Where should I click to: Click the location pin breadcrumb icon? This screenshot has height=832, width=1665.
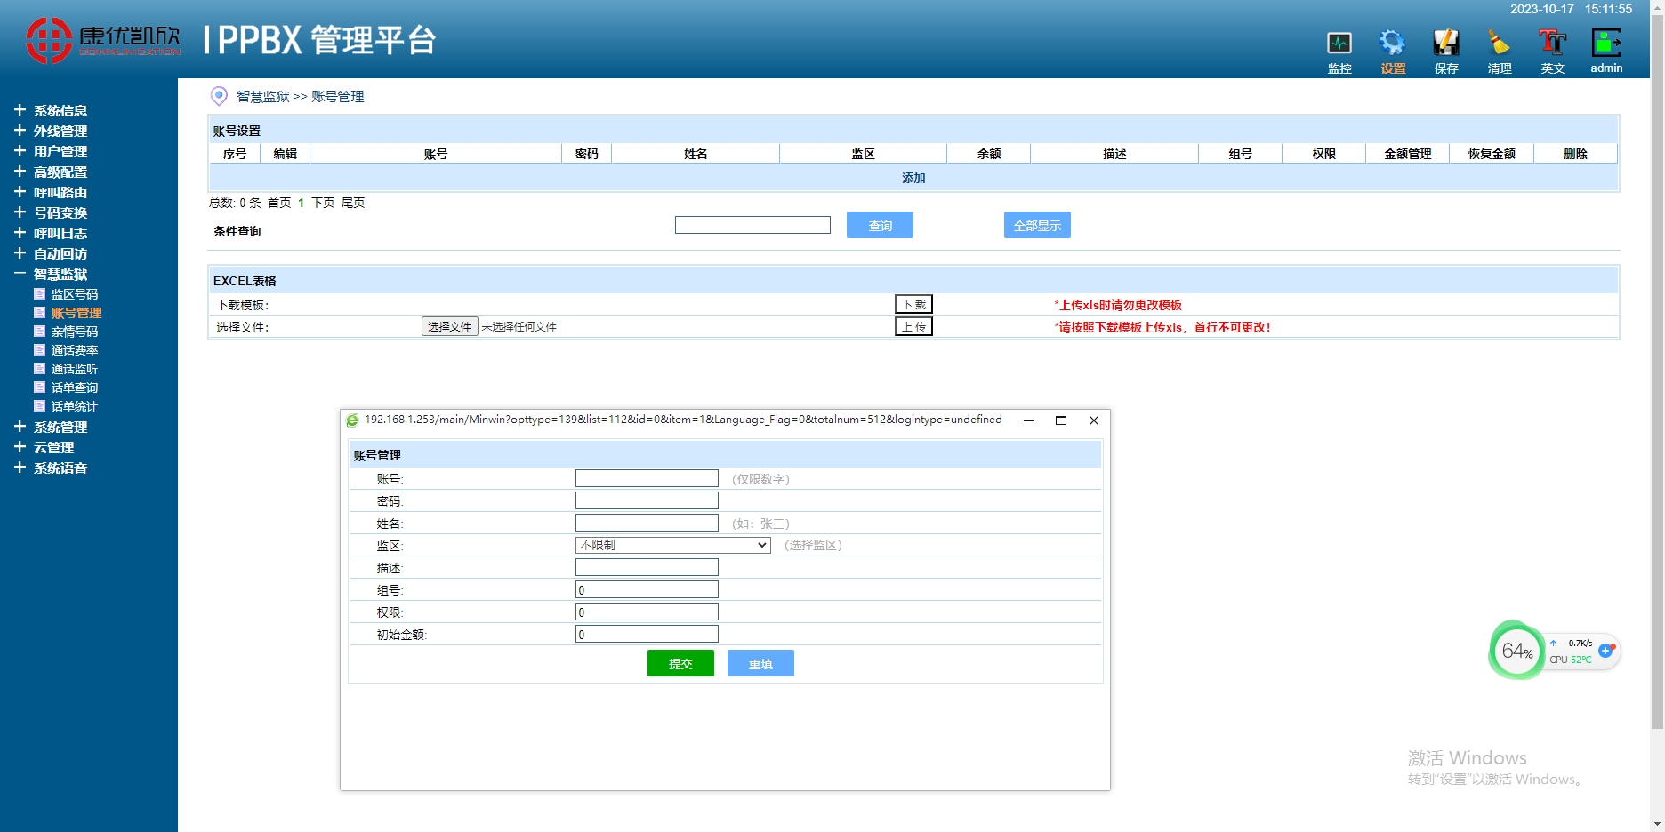point(219,96)
